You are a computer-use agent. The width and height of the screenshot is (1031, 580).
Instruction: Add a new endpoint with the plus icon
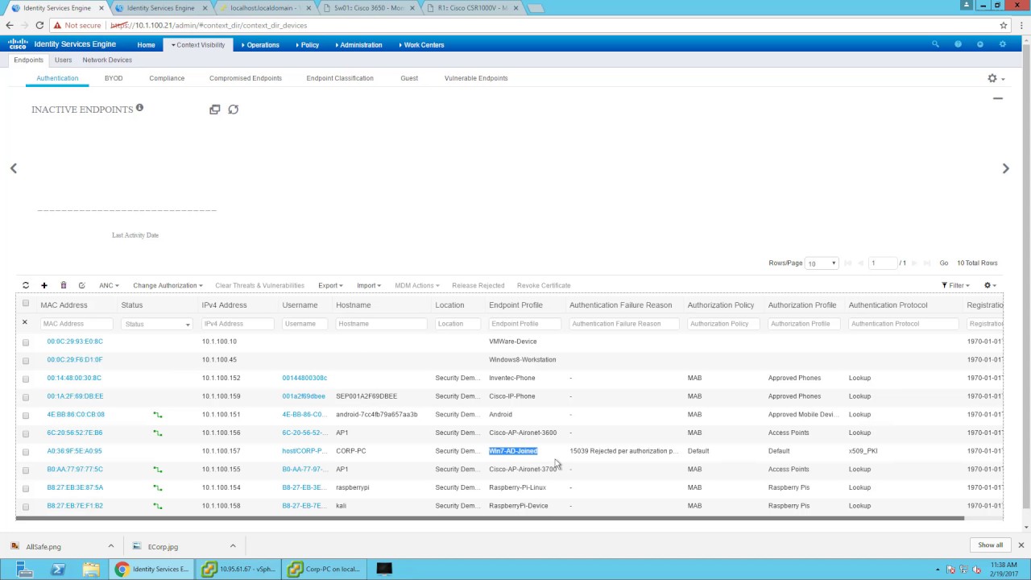pyautogui.click(x=44, y=285)
